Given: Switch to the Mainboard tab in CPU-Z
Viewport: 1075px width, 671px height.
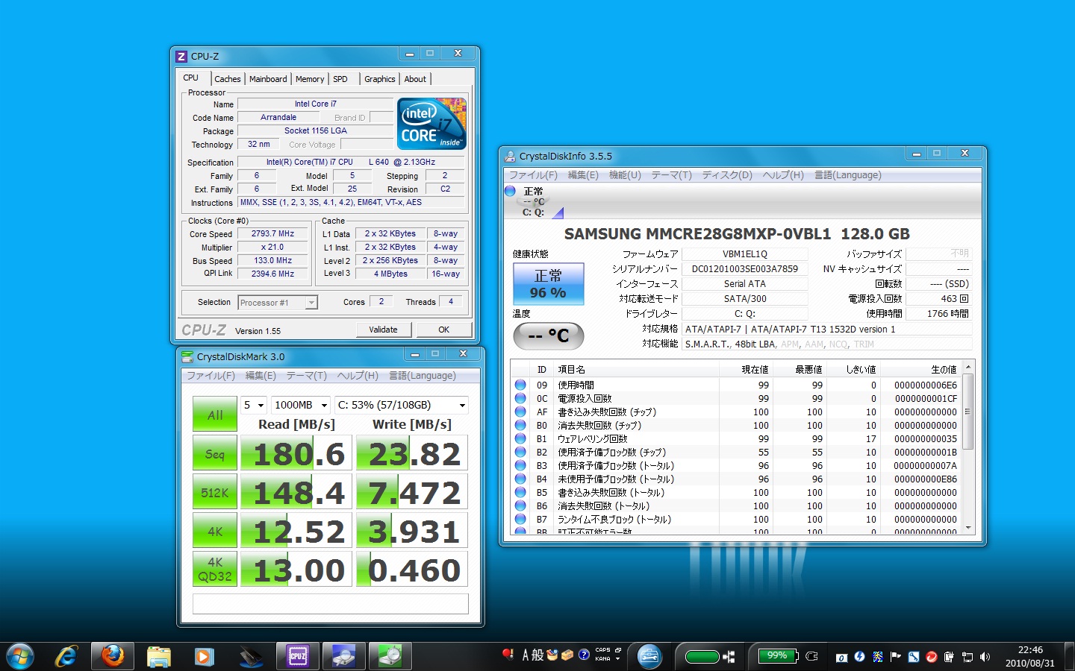Looking at the screenshot, I should click(267, 79).
